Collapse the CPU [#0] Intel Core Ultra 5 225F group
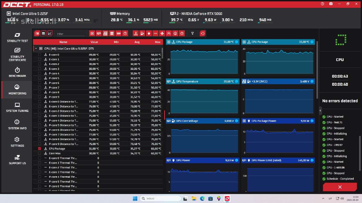This screenshot has width=362, height=203. coord(36,48)
